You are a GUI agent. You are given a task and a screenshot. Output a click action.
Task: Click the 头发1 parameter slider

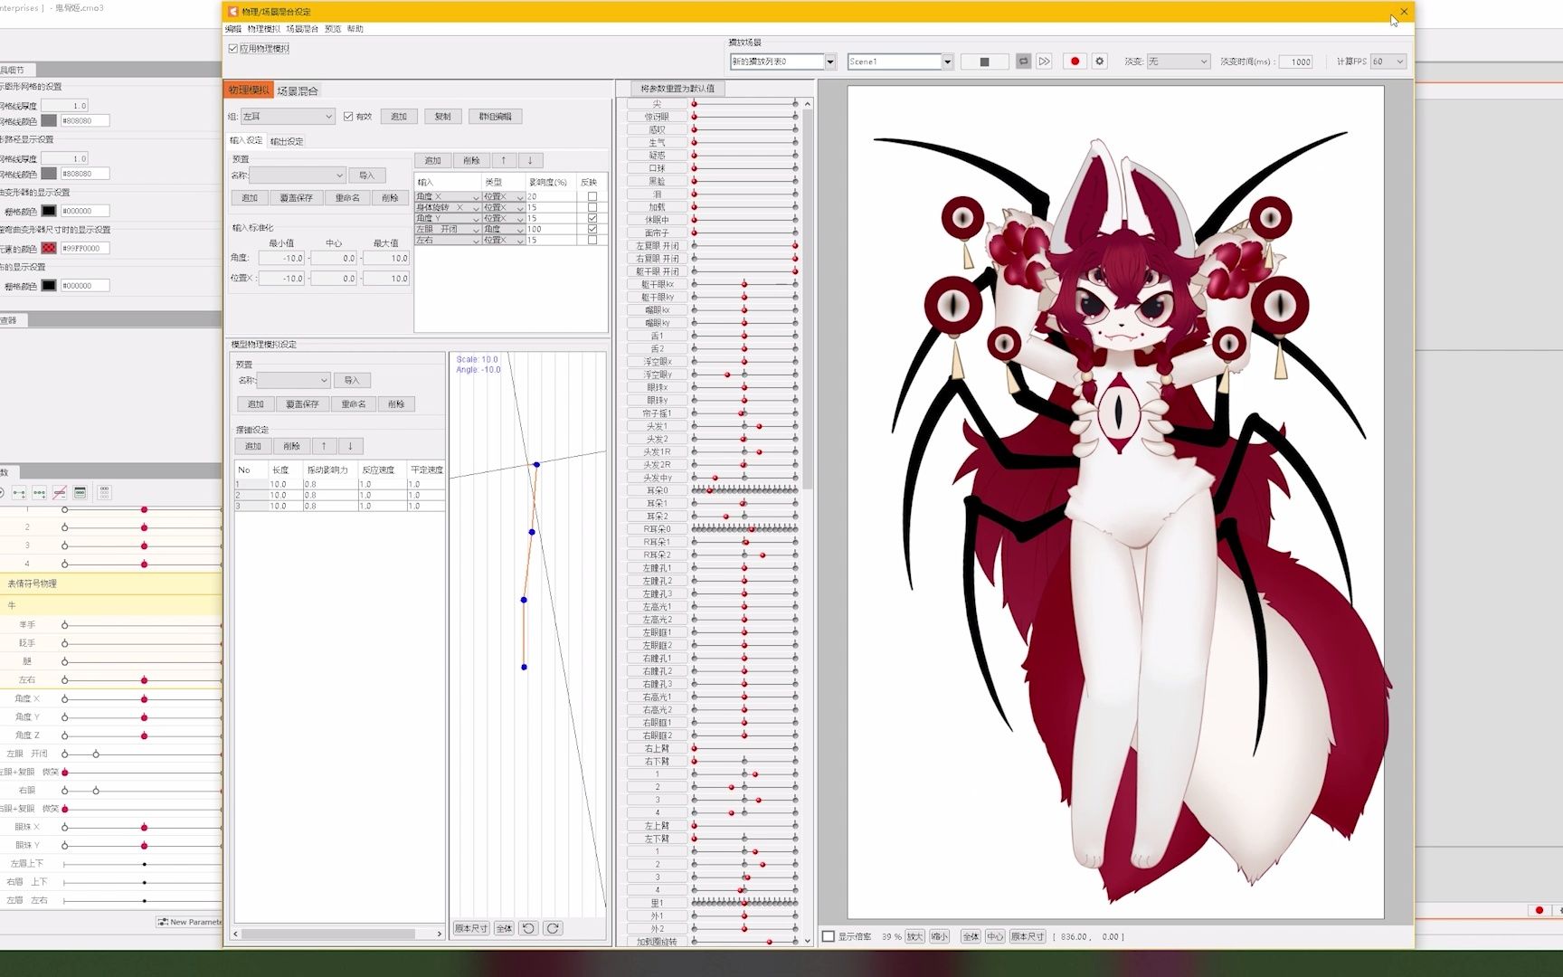pos(744,426)
